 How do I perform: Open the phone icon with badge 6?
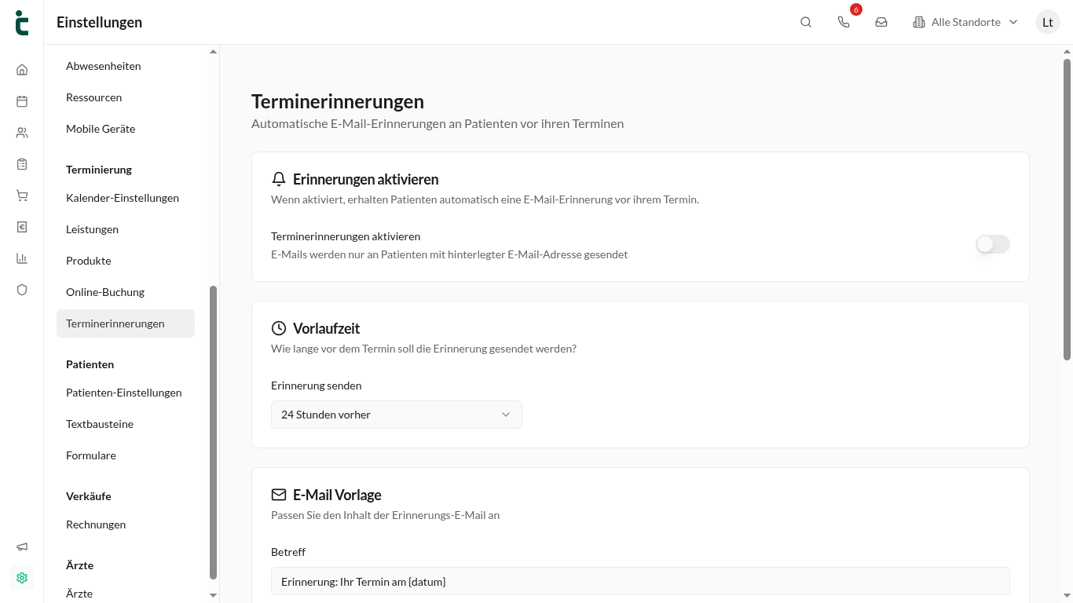pos(844,22)
